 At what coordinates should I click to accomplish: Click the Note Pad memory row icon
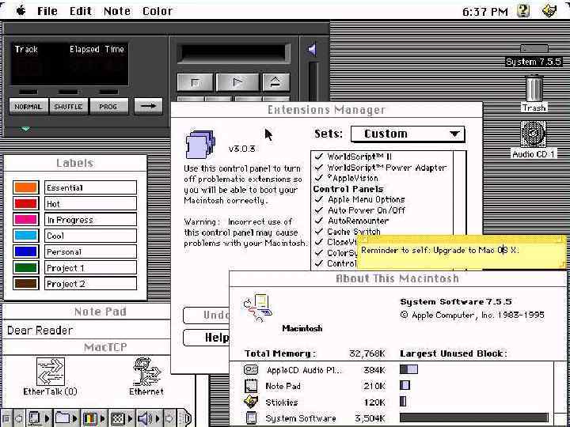250,386
